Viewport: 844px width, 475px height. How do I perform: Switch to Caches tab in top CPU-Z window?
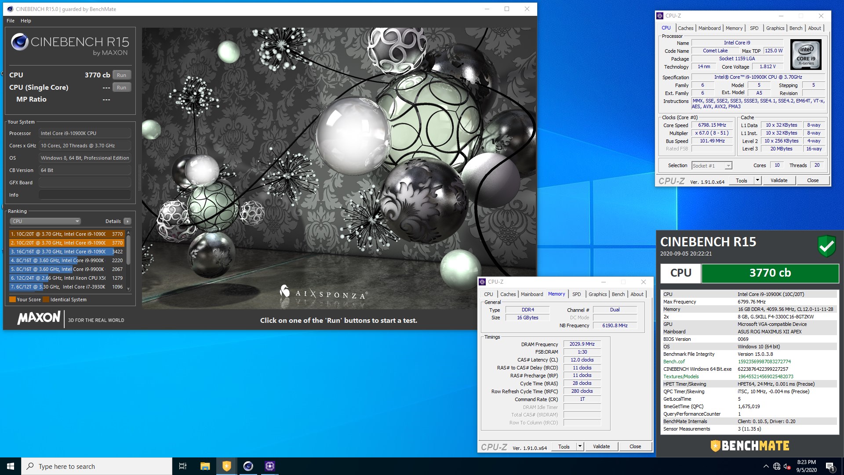pyautogui.click(x=685, y=28)
